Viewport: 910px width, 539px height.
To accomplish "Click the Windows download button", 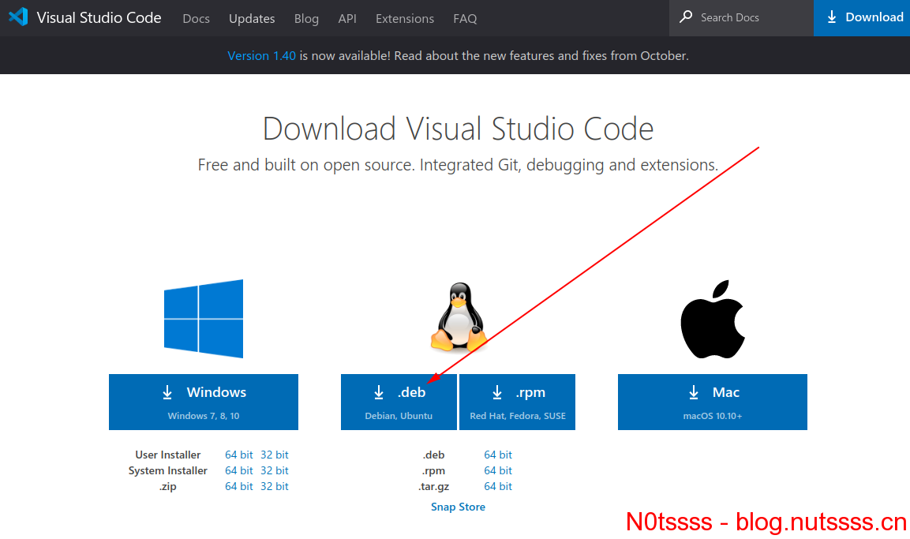I will (204, 402).
